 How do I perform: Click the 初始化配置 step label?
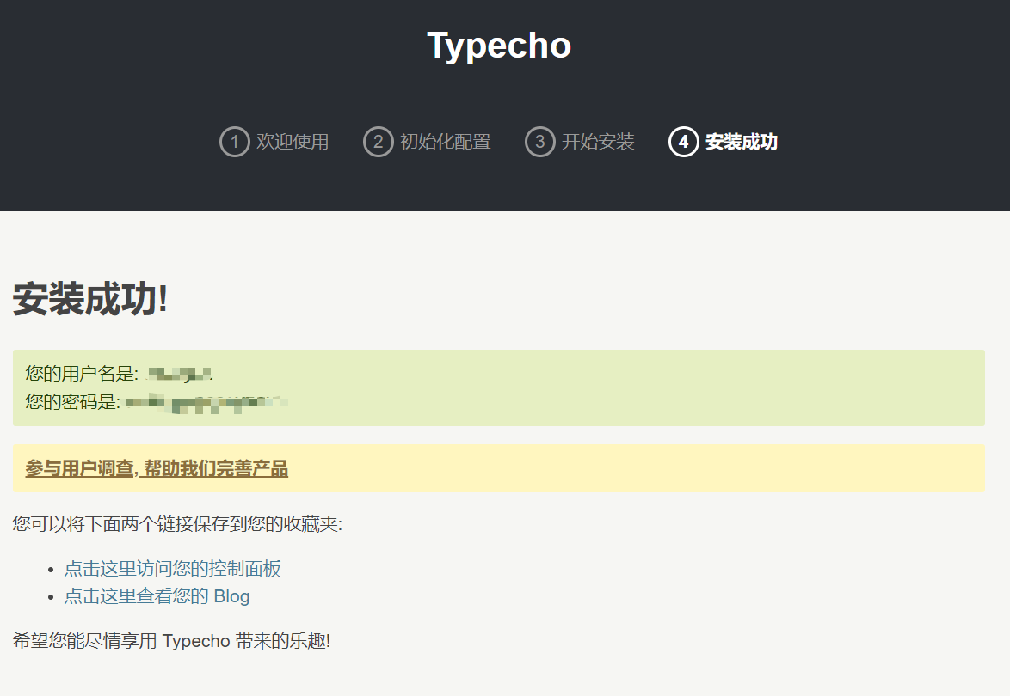point(445,142)
